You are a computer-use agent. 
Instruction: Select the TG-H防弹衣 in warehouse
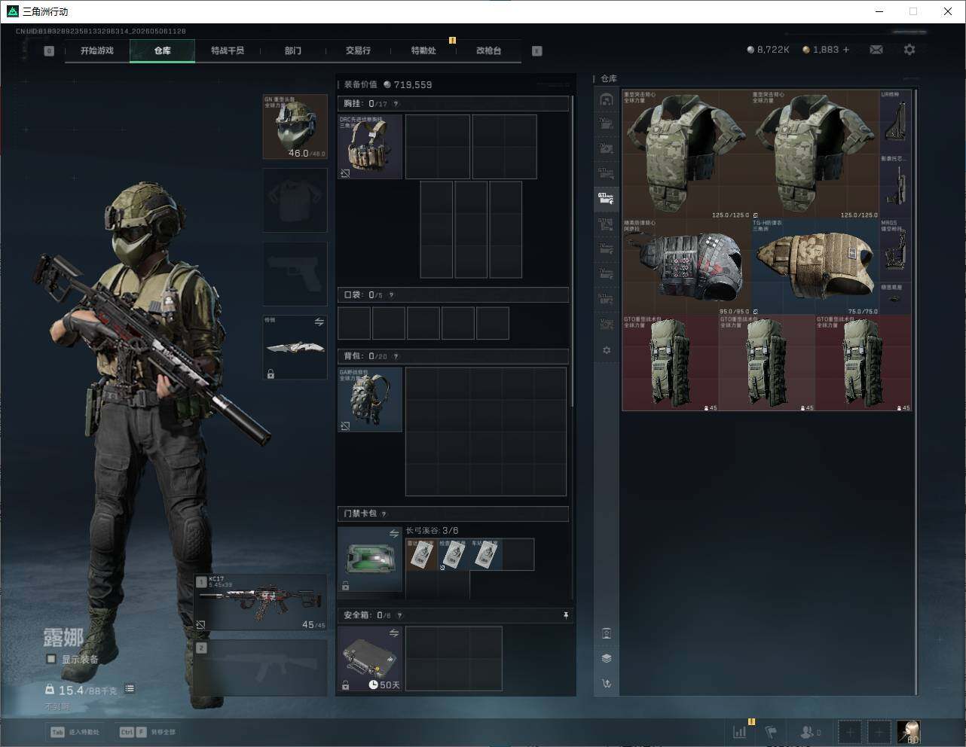point(815,267)
